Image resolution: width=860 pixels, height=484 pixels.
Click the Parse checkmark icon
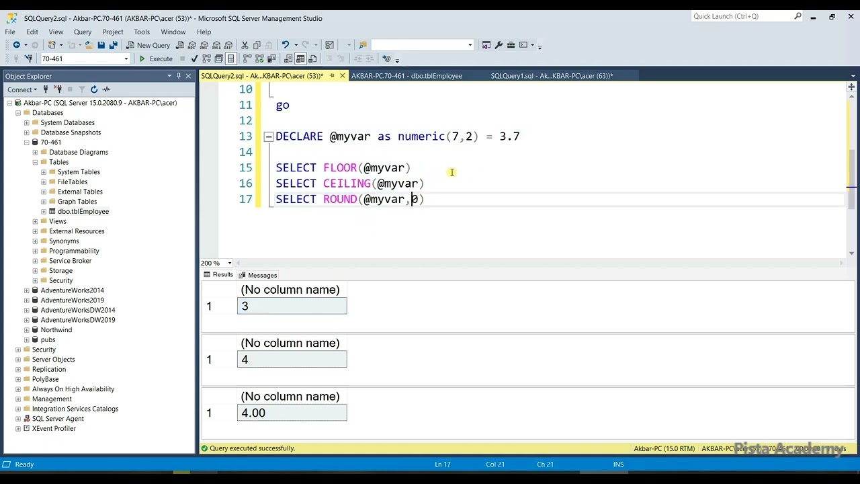(x=194, y=58)
